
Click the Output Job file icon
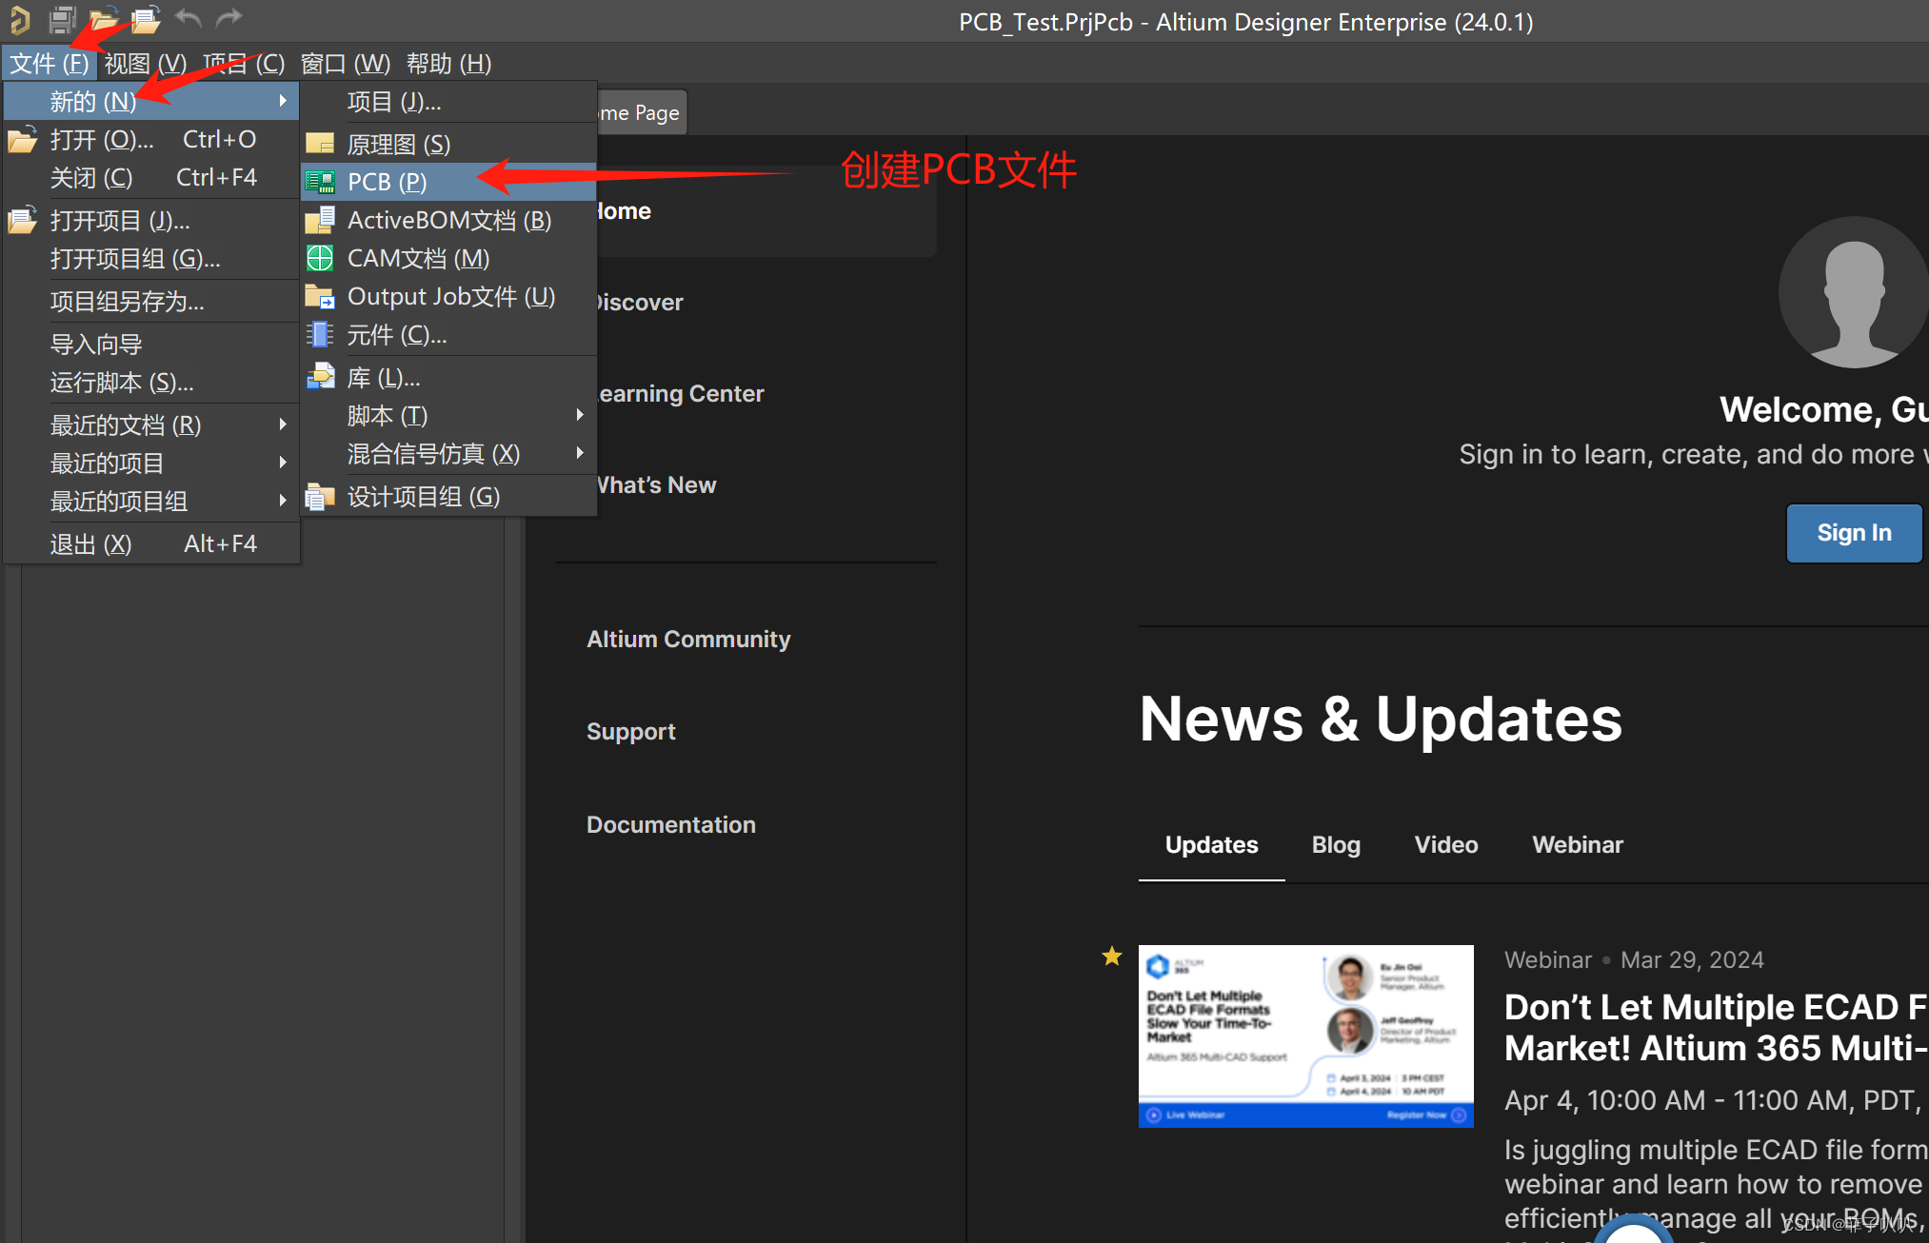[x=320, y=297]
